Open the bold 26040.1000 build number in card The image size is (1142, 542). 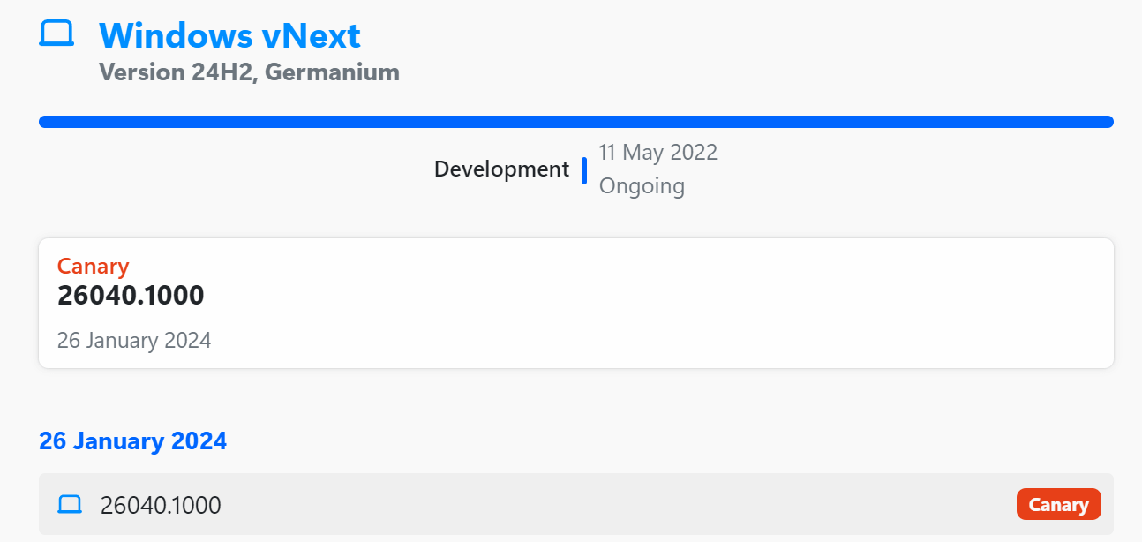point(131,296)
